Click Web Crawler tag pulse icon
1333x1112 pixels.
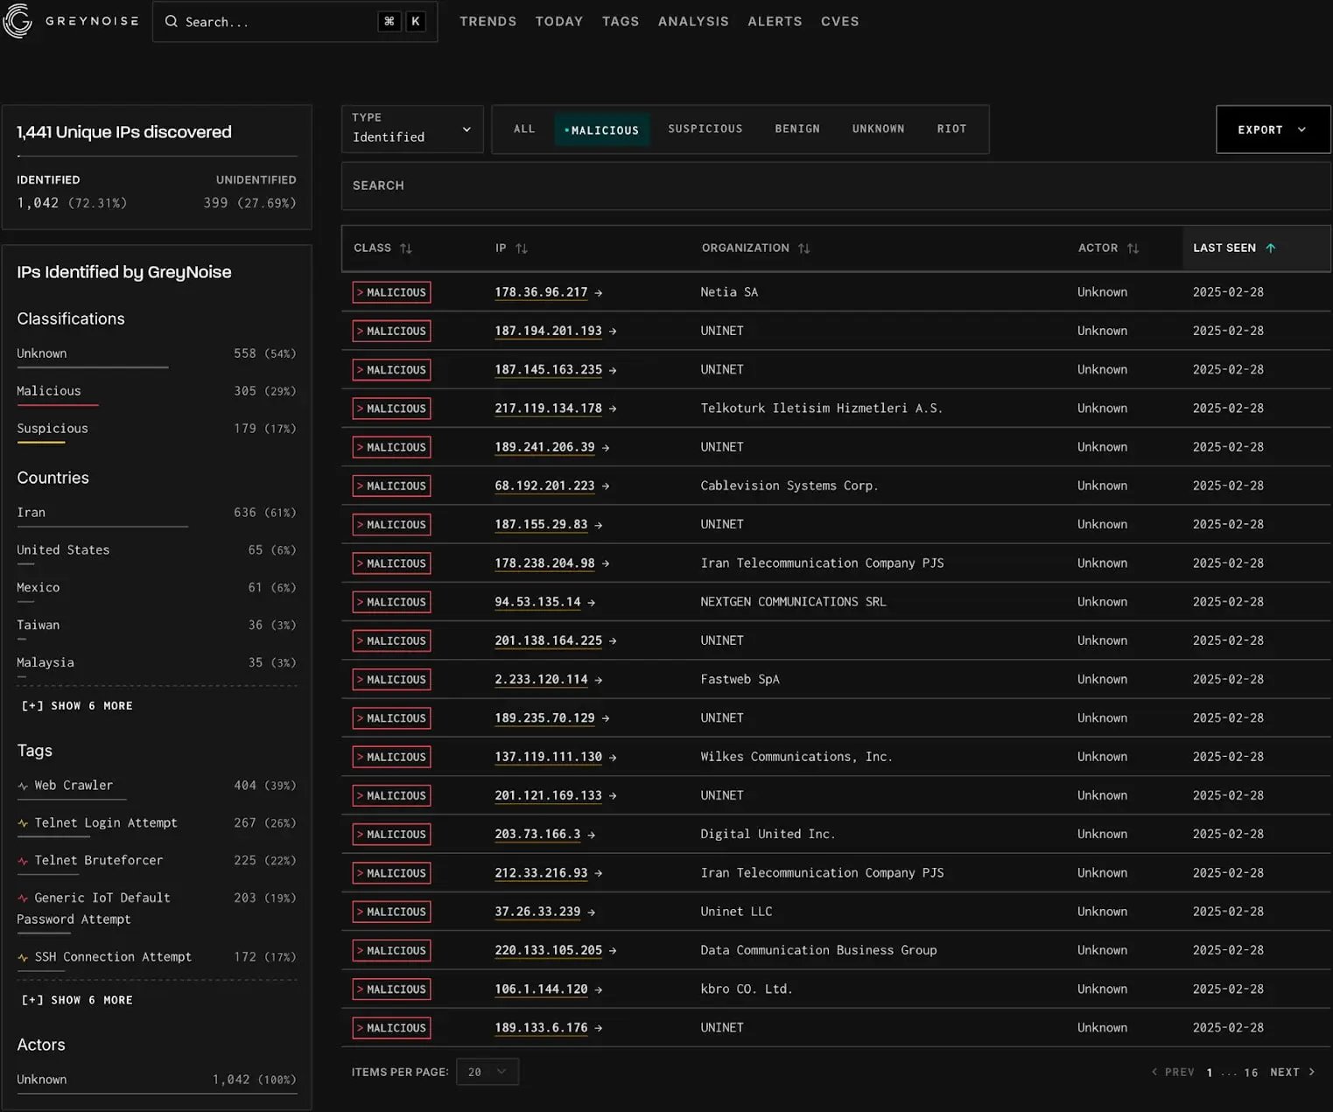click(23, 786)
